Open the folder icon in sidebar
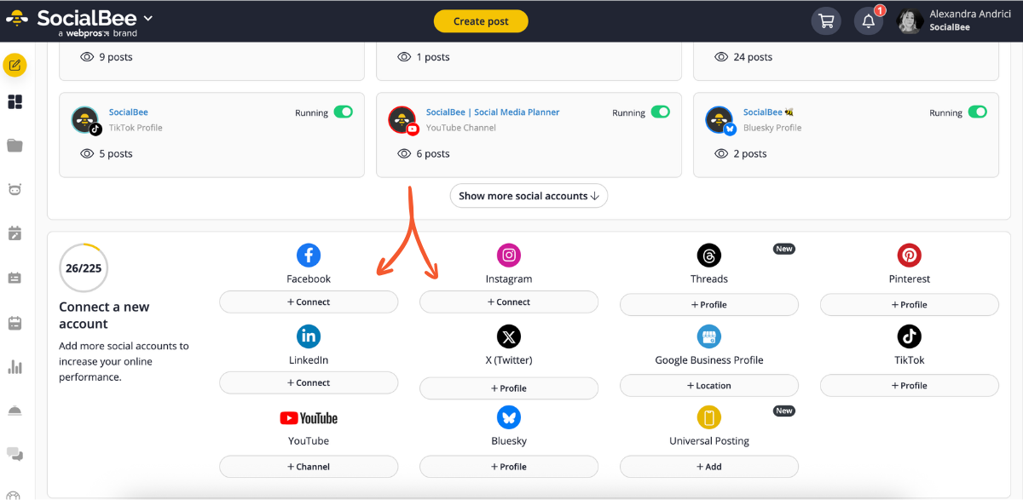This screenshot has height=500, width=1023. coord(14,146)
